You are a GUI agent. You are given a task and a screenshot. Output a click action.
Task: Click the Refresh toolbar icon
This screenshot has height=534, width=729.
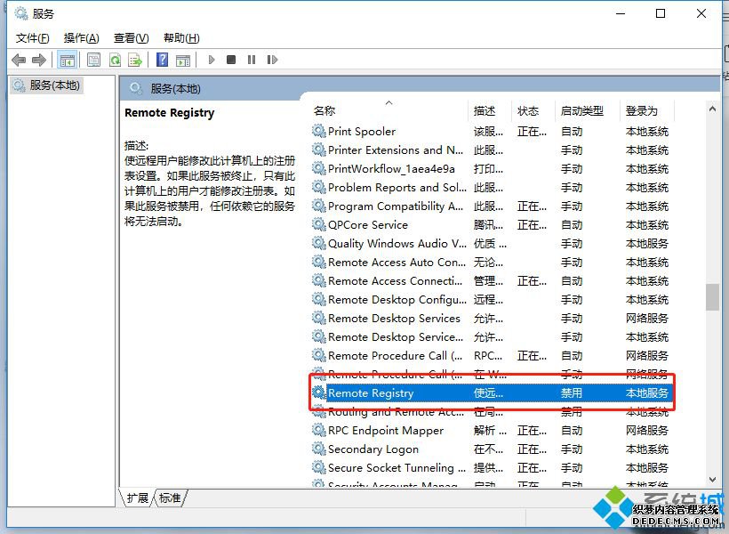(x=115, y=60)
